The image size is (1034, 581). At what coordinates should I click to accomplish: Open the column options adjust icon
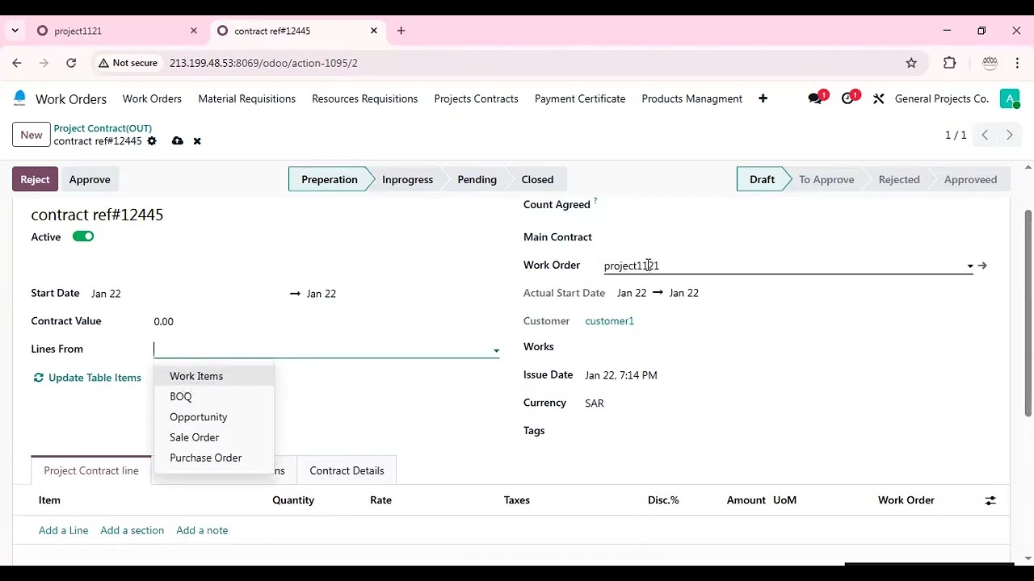990,500
